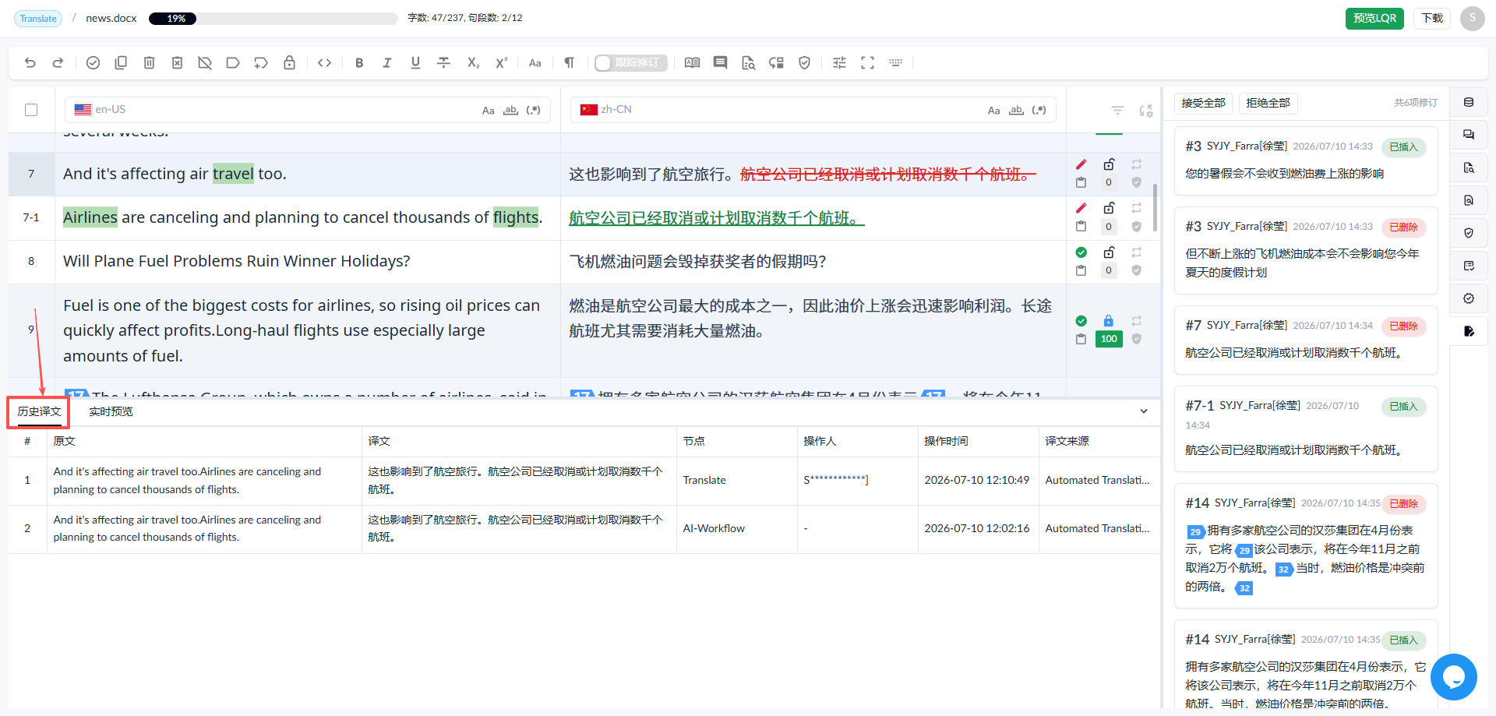Screen dimensions: 1496x716
Task: Open the blue chat support bubble
Action: pyautogui.click(x=1453, y=676)
